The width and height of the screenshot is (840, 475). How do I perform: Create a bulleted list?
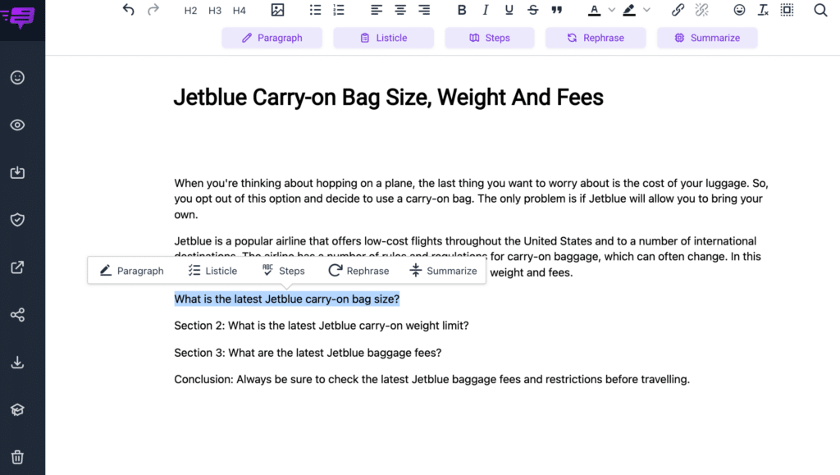(x=315, y=10)
